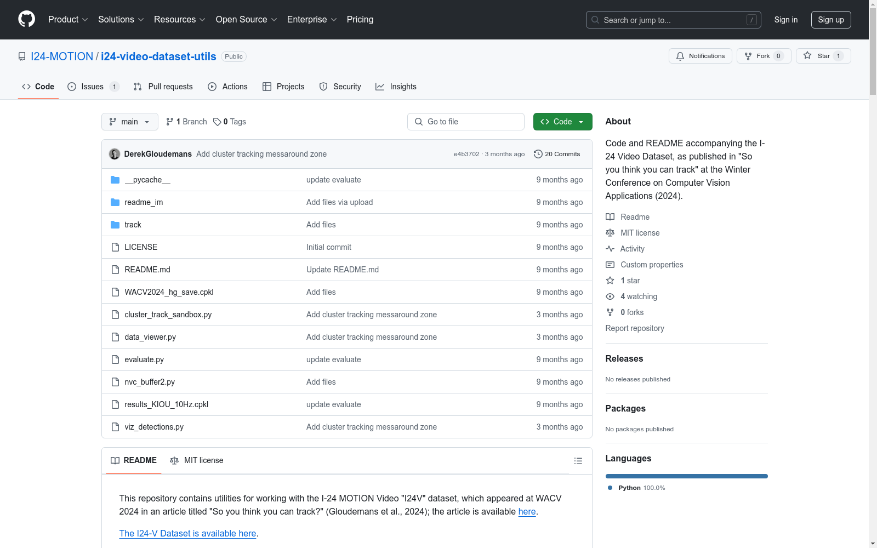Click the star icon beside 1 star
The image size is (877, 548).
coord(610,281)
